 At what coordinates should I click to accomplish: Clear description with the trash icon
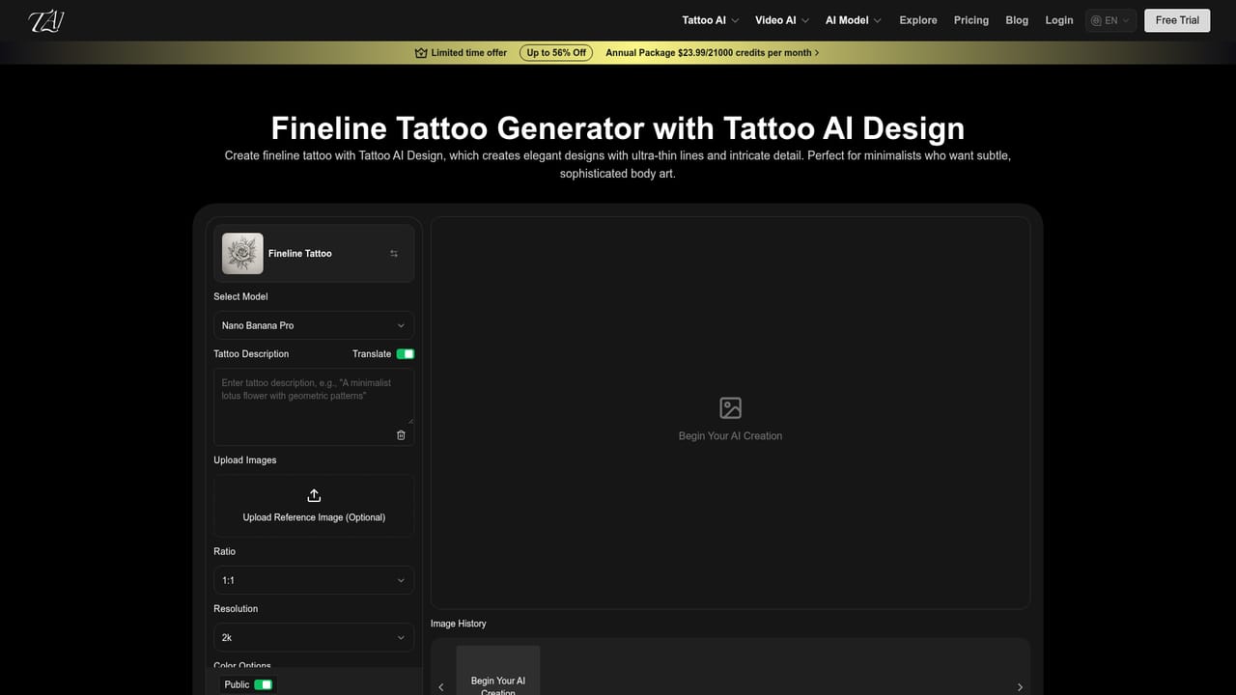click(401, 435)
